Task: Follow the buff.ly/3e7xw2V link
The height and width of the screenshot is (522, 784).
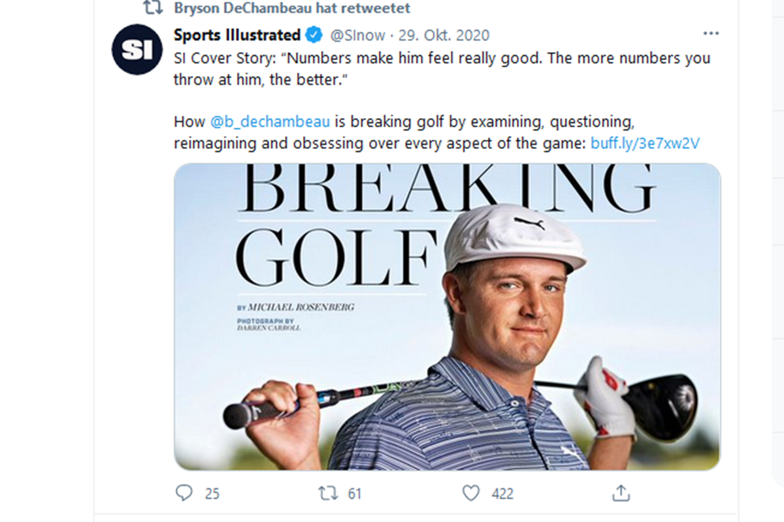Action: [x=645, y=143]
